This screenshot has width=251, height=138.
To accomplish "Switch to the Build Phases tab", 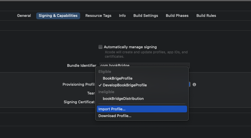I will click(177, 16).
